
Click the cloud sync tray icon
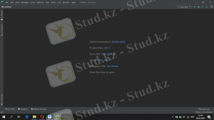point(180,117)
